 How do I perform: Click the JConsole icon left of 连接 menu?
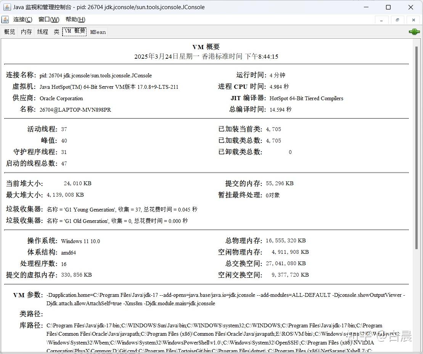5,19
